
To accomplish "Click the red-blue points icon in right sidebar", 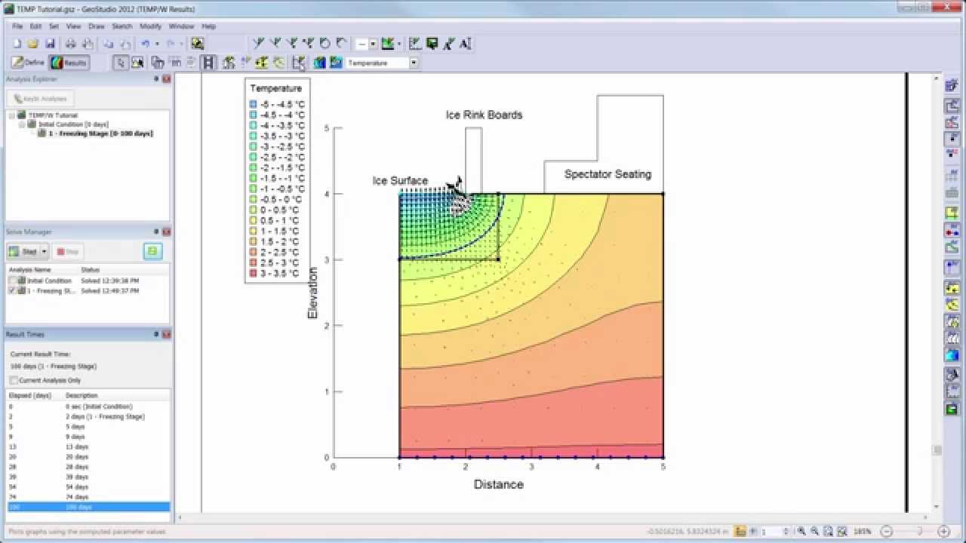I will (952, 229).
